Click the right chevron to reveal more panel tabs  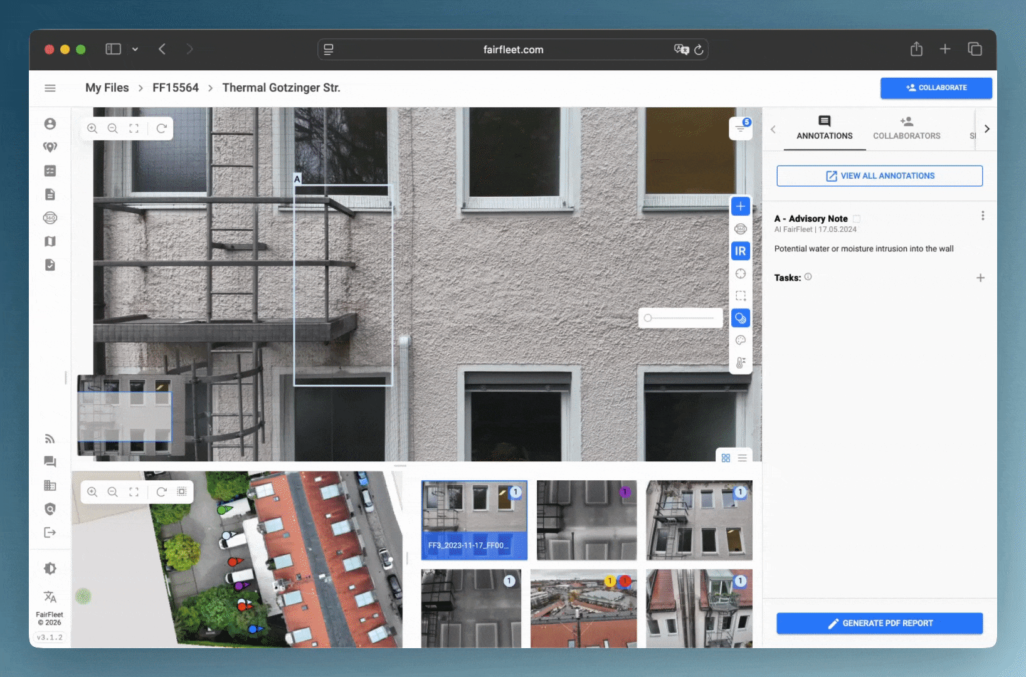tap(986, 129)
